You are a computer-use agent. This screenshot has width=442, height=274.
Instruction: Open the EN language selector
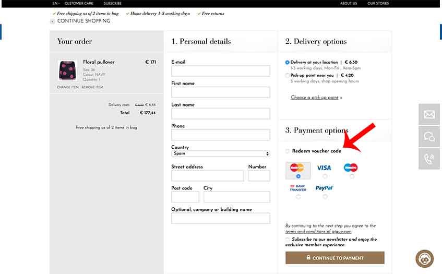pyautogui.click(x=56, y=4)
